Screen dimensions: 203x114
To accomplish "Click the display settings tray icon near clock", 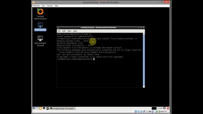I will pyautogui.click(x=164, y=108).
